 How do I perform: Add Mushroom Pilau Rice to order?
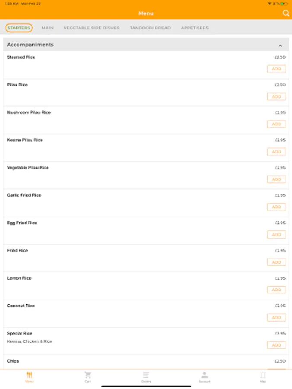(x=276, y=124)
